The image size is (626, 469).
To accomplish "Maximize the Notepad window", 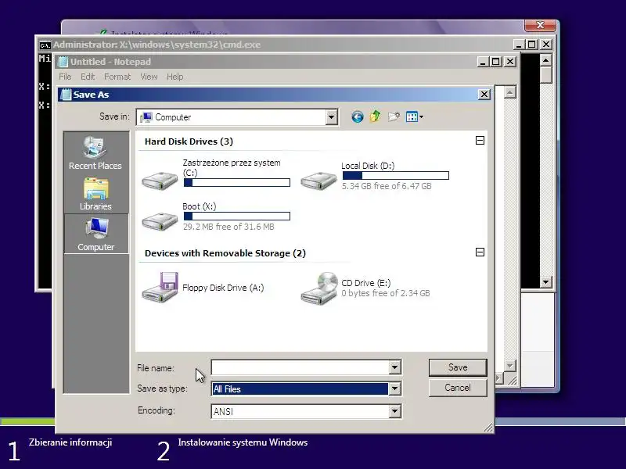I will coord(496,62).
